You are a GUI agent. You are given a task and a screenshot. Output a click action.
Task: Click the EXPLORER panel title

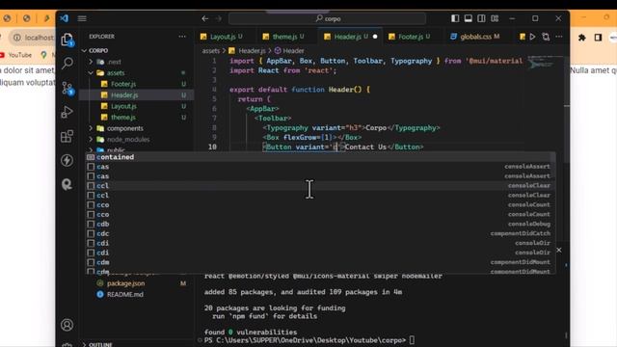[x=101, y=37]
